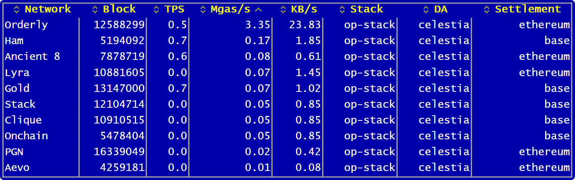
Task: Toggle the TPS column sort icon
Action: pyautogui.click(x=157, y=10)
